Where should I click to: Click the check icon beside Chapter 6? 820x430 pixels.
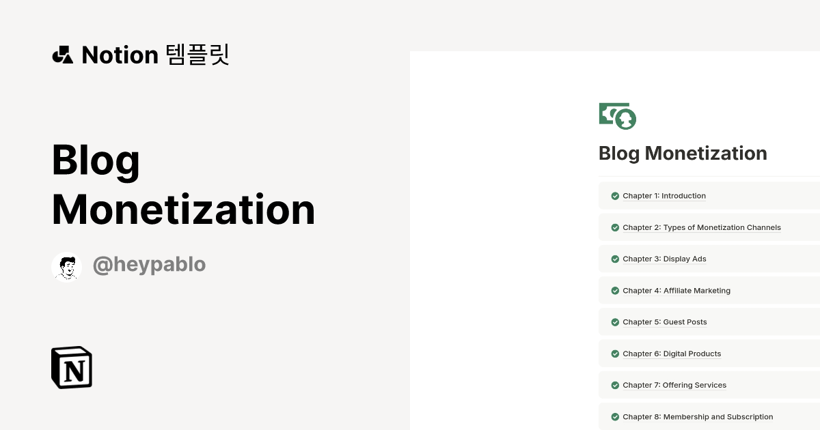[x=615, y=354]
